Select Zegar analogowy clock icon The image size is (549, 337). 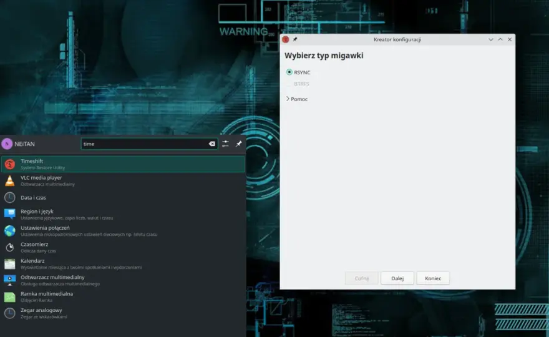point(10,313)
